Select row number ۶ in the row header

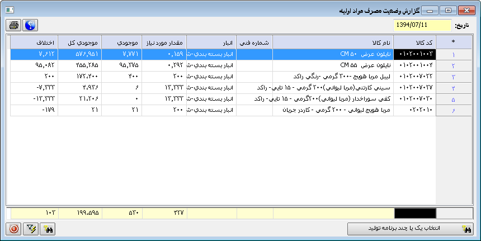[454, 111]
